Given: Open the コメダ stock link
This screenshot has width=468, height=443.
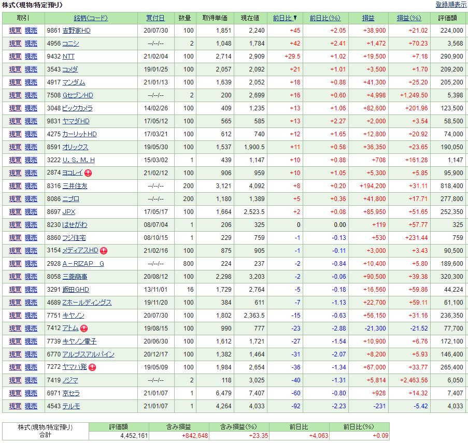Looking at the screenshot, I should [x=70, y=69].
